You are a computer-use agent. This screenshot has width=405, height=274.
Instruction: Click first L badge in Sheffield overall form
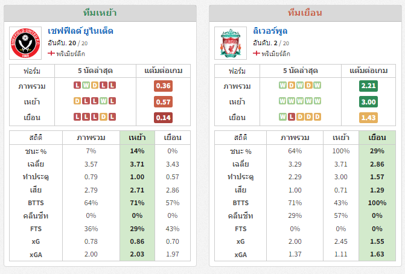click(x=77, y=85)
